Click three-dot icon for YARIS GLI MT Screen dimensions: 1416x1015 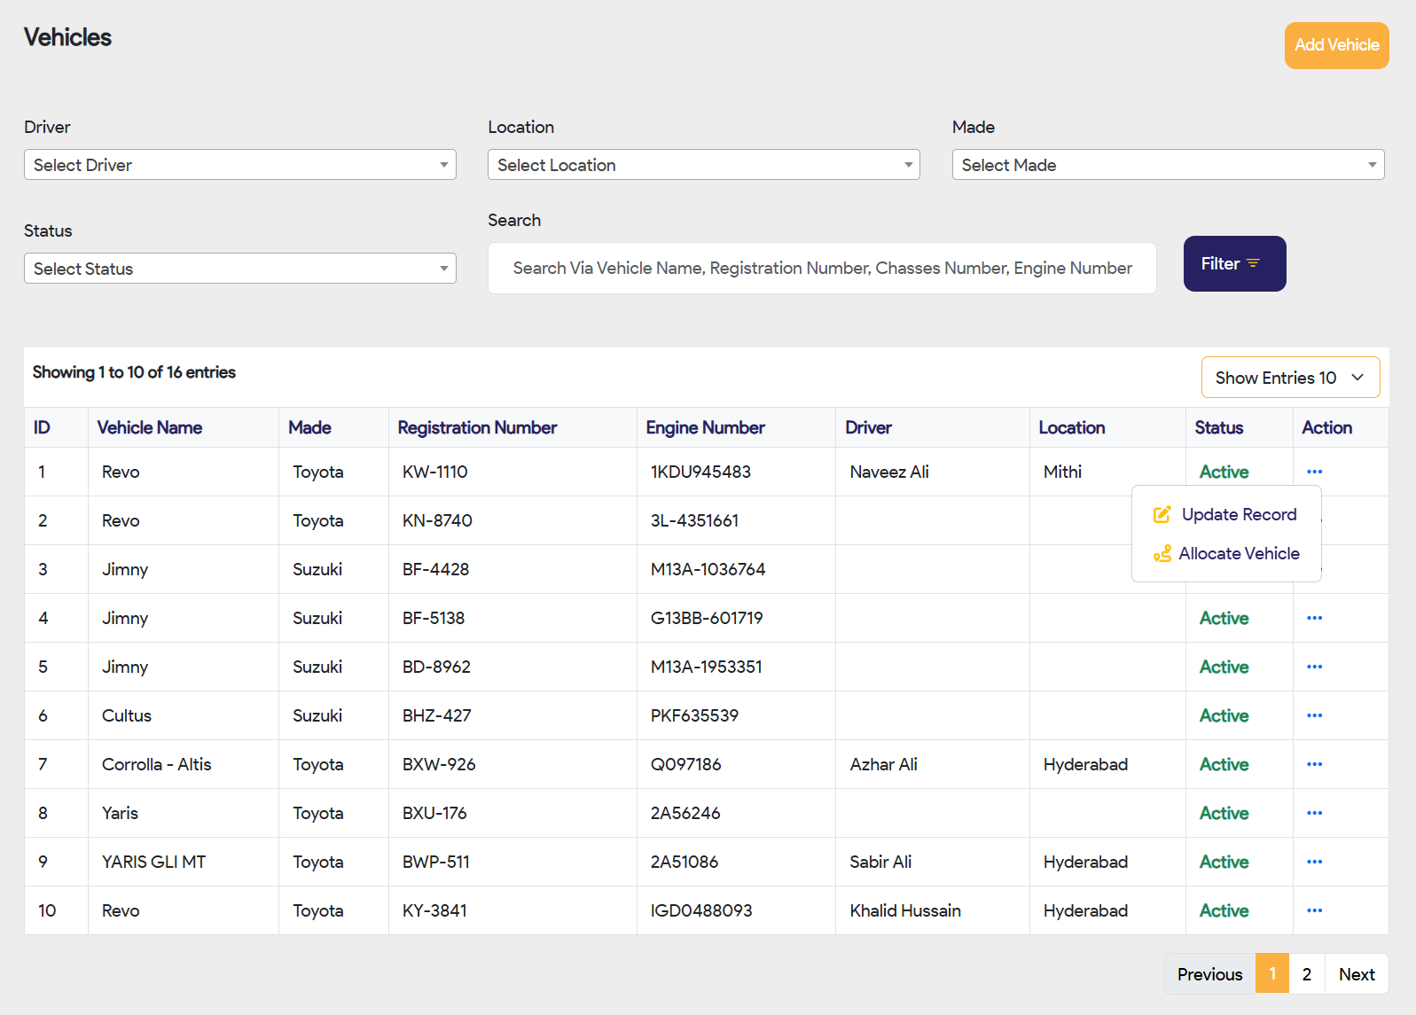point(1314,862)
